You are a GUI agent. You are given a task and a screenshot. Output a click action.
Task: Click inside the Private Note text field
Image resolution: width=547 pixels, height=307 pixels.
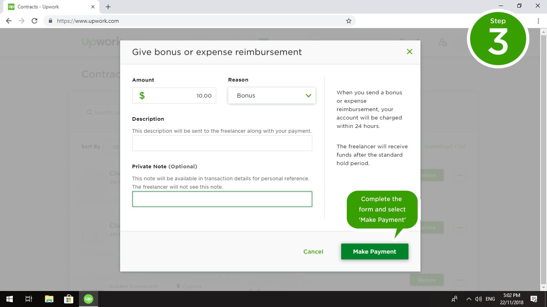tap(222, 199)
